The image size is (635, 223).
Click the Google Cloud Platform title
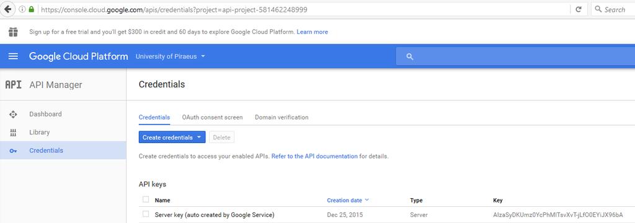pos(79,56)
